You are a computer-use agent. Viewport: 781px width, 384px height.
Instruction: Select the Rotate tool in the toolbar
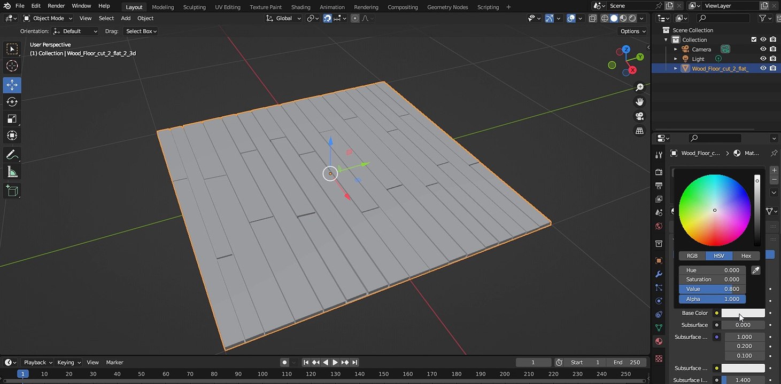(12, 102)
